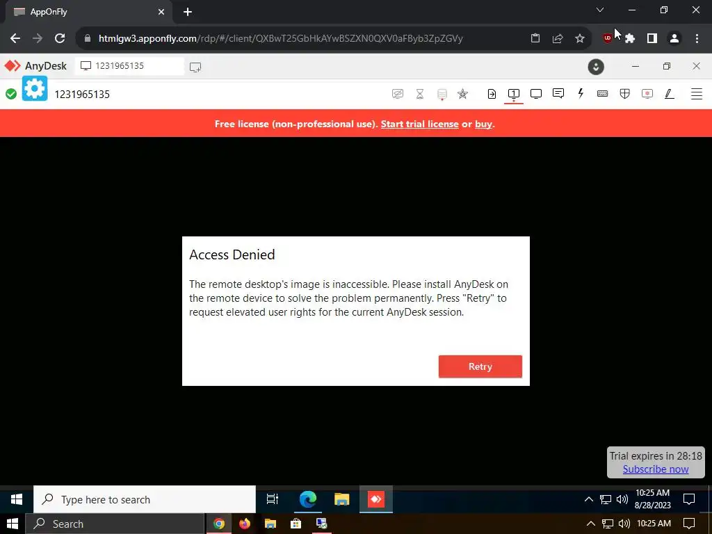Open the uBlock Origin extension icon
712x534 pixels.
point(607,39)
